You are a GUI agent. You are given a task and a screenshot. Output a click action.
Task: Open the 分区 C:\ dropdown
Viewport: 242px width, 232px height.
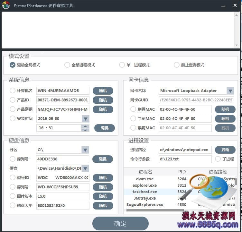click(85, 150)
